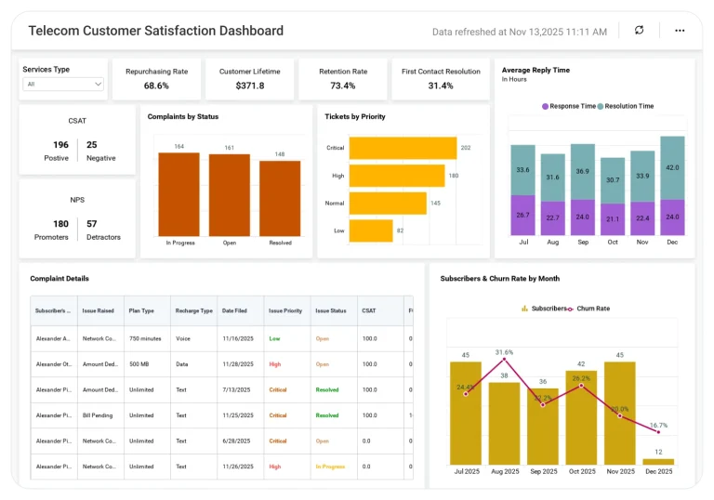Select the Customer Lifetime $371.8 card
The width and height of the screenshot is (714, 500).
coord(249,79)
